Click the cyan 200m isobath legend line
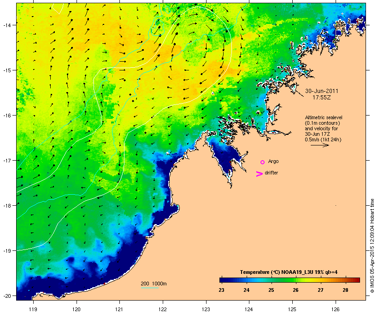Viewport: 378px width, 313px height. (150, 288)
